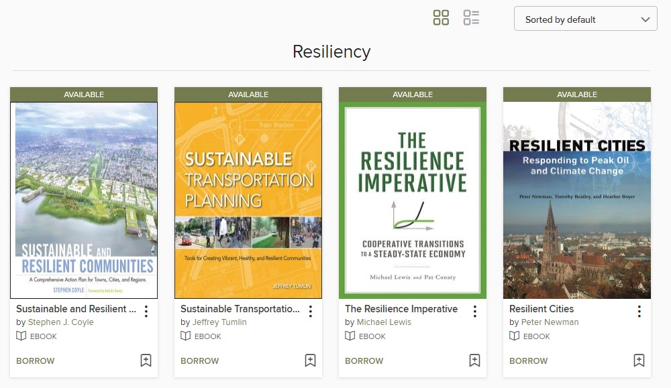This screenshot has height=388, width=671.
Task: Open The Resilience Imperative cover image
Action: (413, 200)
